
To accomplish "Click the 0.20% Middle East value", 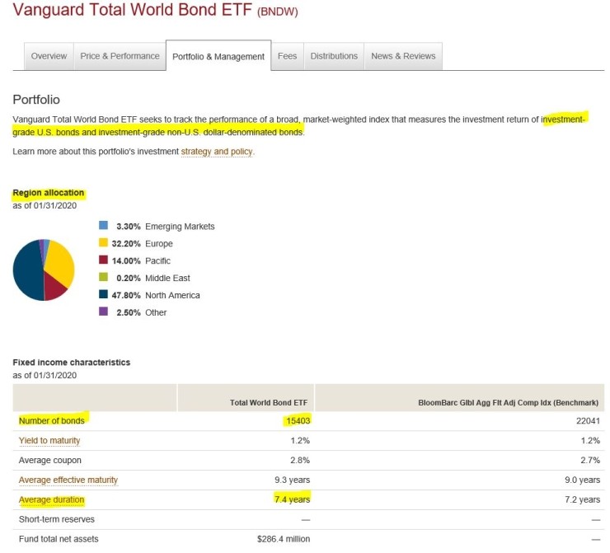I will [x=129, y=279].
